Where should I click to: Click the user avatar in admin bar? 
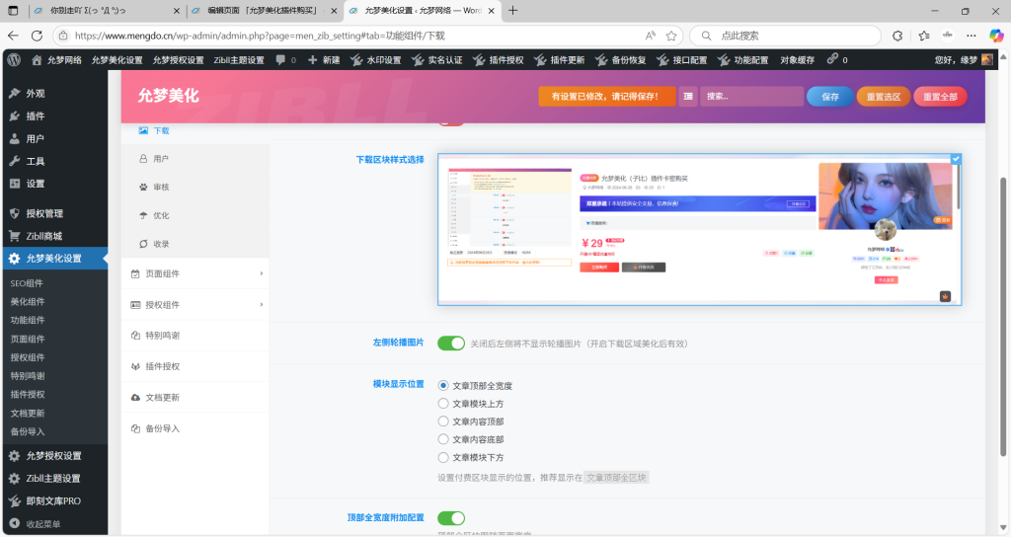click(x=987, y=60)
